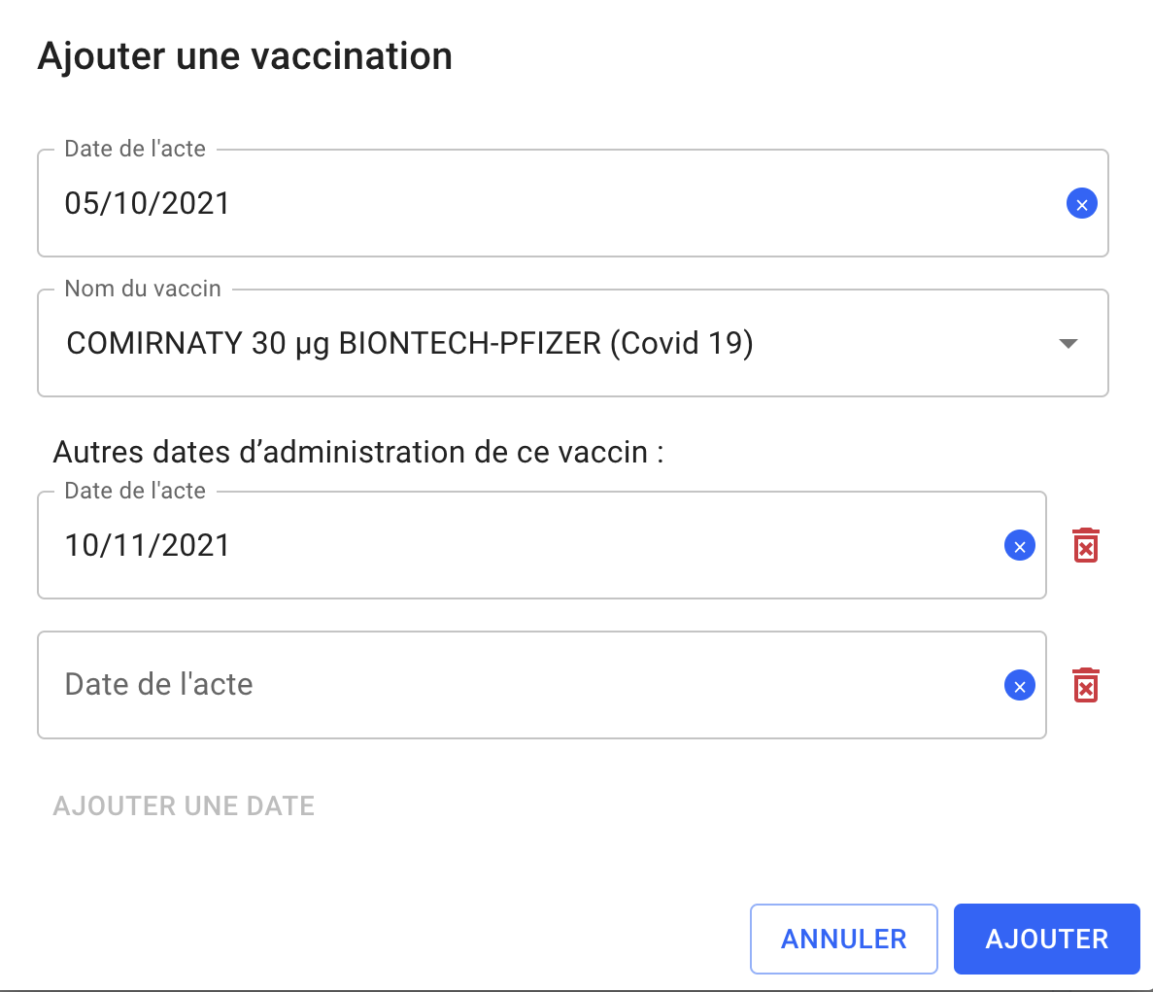Viewport: 1153px width, 992px height.
Task: Click the AJOUTER UNE DATE button
Action: pyautogui.click(x=184, y=806)
